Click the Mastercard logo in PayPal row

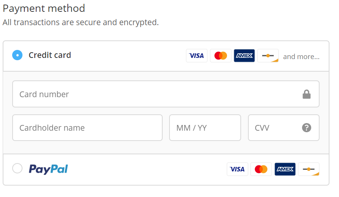pyautogui.click(x=261, y=169)
